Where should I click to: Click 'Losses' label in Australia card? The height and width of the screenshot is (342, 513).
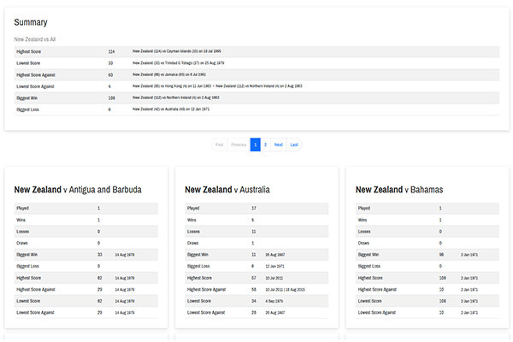click(x=193, y=232)
